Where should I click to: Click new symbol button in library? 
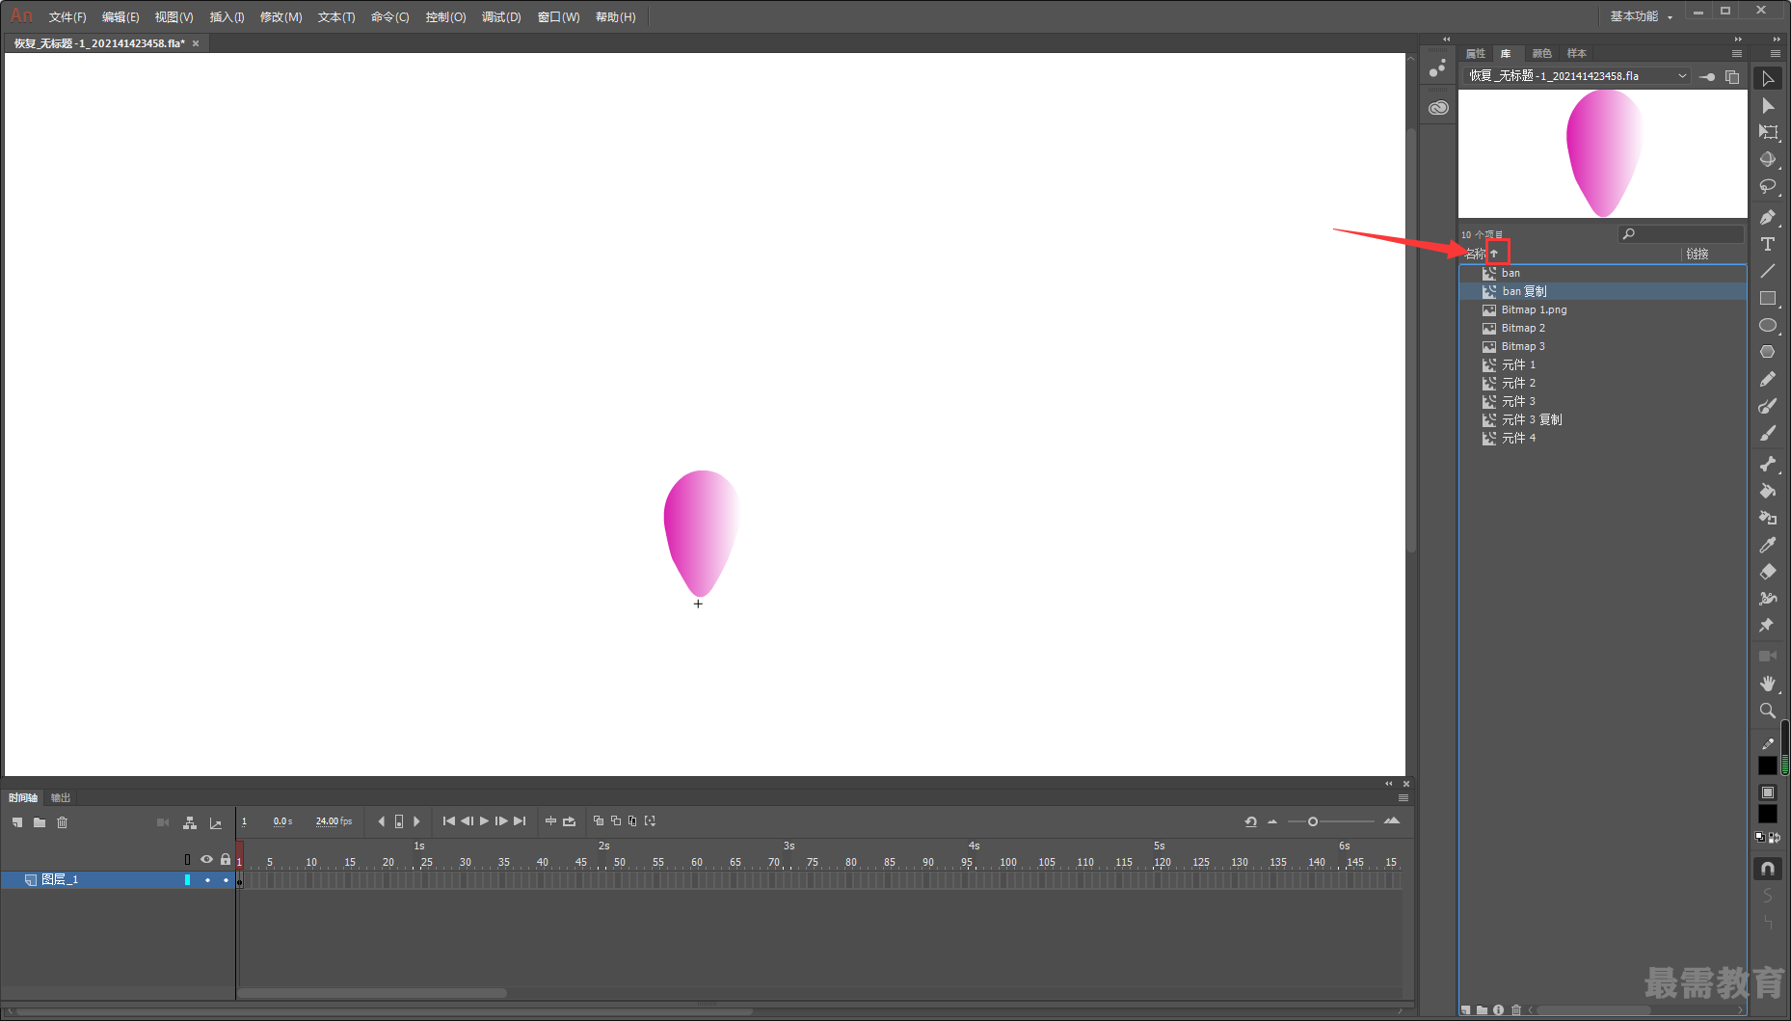pos(1466,1010)
